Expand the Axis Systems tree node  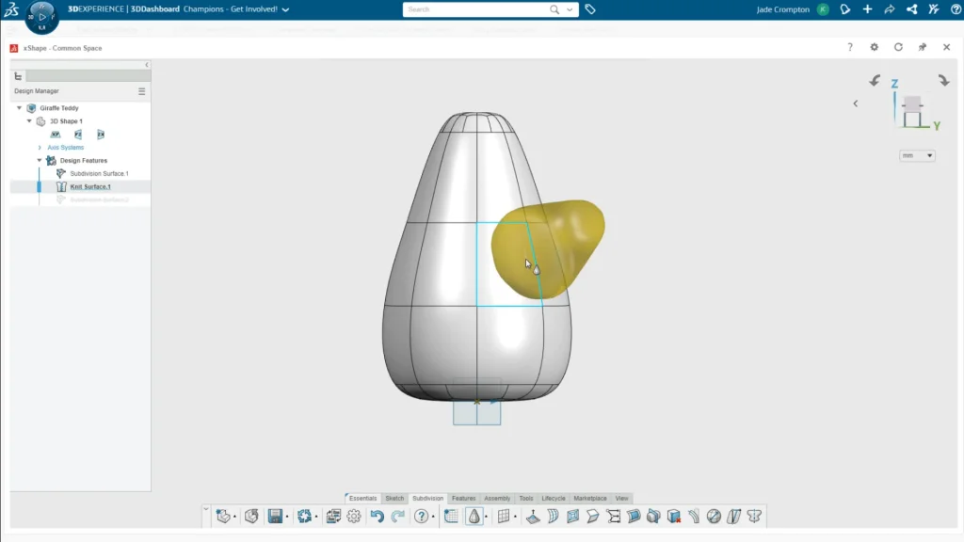pyautogui.click(x=40, y=148)
